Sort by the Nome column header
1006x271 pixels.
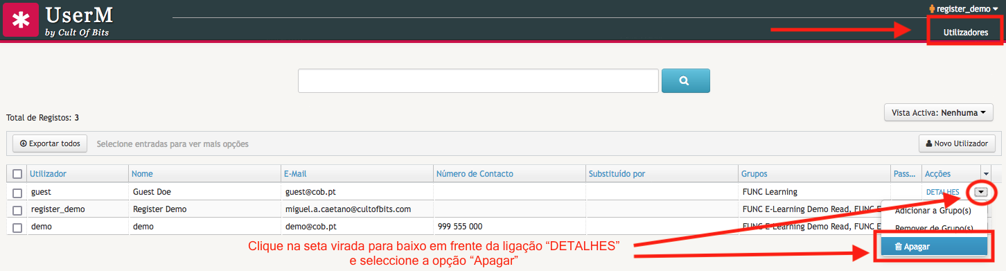tap(142, 174)
